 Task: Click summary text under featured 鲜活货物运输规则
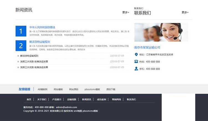coord(79,48)
